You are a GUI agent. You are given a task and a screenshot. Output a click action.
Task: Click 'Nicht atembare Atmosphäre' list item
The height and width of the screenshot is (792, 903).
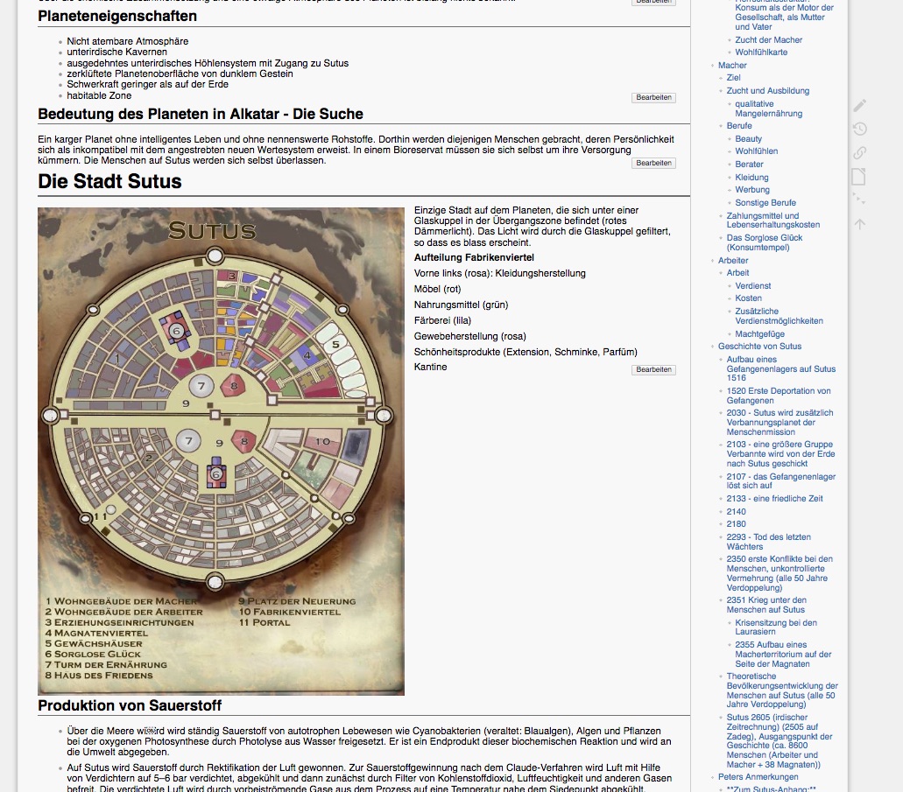[127, 41]
